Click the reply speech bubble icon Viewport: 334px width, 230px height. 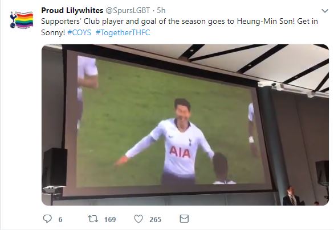coord(47,219)
